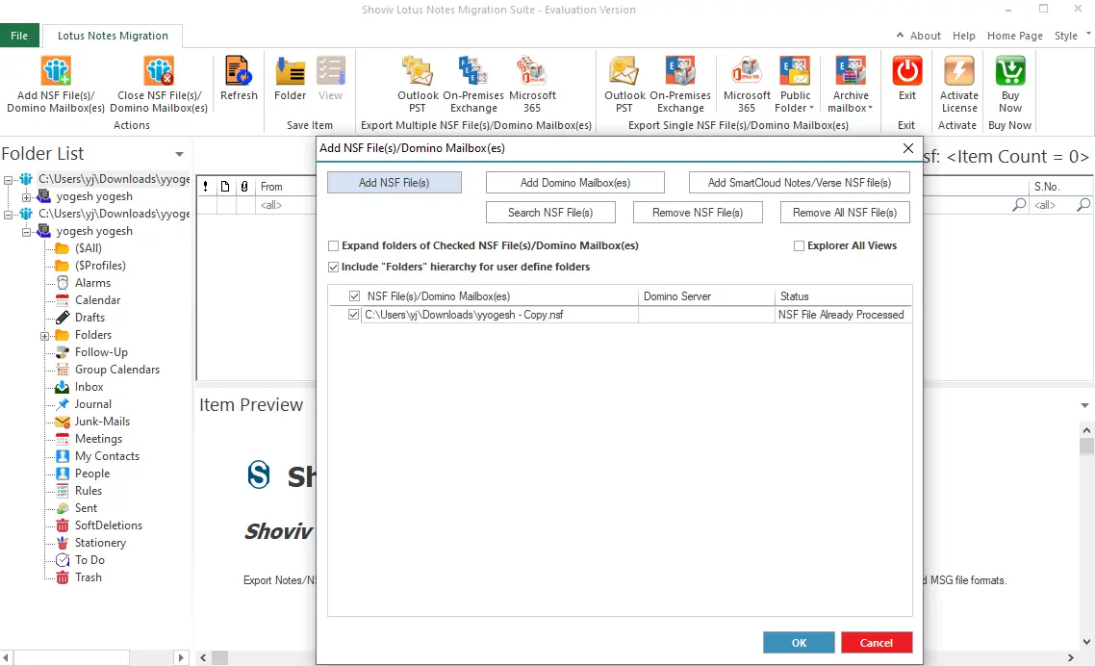Select the To Do folder
Viewport: 1095px width, 666px height.
pyautogui.click(x=89, y=560)
